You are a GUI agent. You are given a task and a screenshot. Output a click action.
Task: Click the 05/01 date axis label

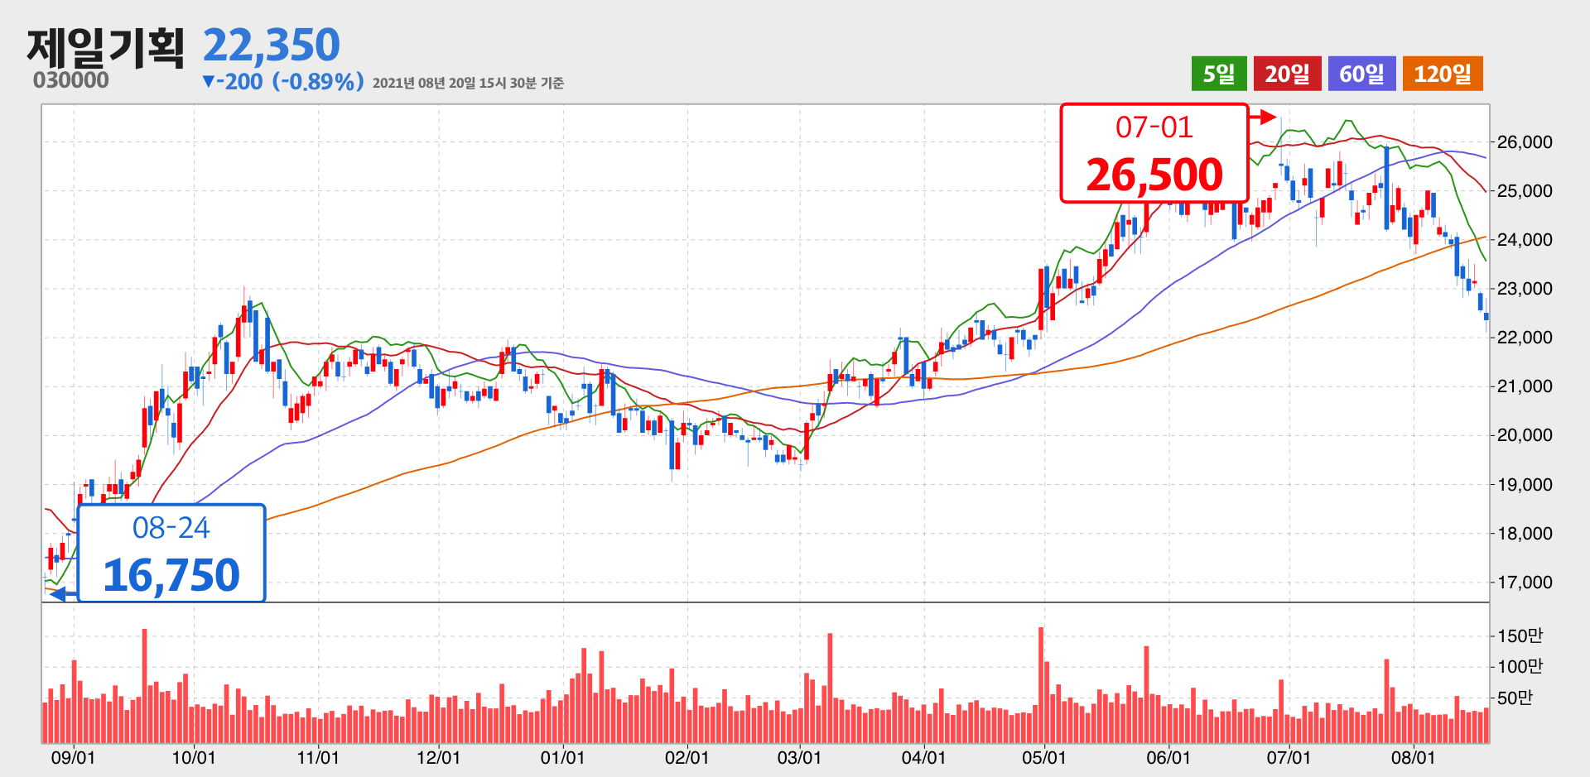pos(1044,758)
